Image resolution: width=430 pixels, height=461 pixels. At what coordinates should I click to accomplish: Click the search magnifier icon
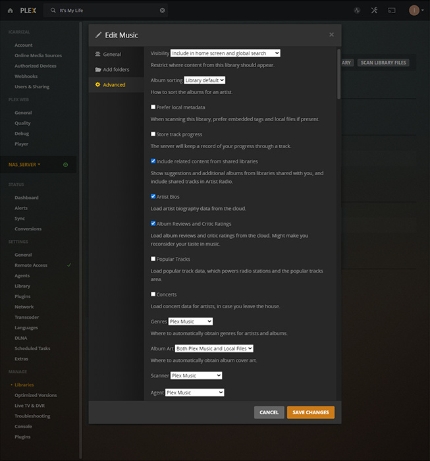tap(53, 11)
